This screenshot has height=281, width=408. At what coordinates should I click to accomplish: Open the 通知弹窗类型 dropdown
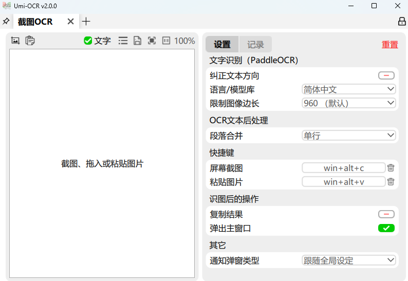pos(349,260)
